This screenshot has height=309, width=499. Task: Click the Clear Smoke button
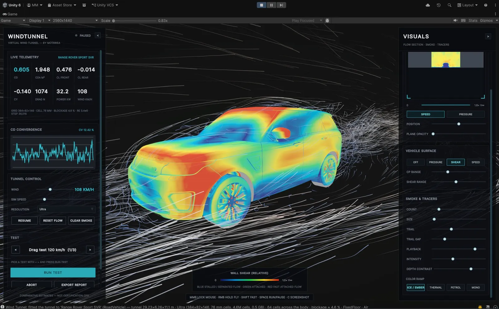pos(81,221)
